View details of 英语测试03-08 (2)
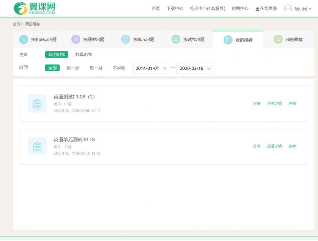The image size is (318, 241). point(274,103)
